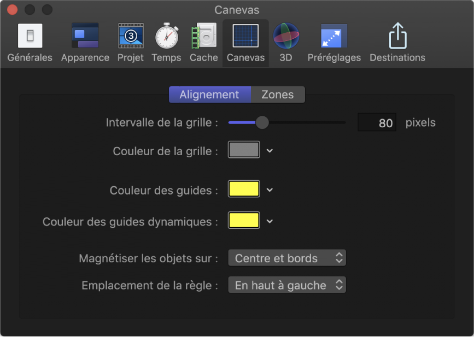
Task: Open the guides color chevron menu
Action: [x=268, y=189]
